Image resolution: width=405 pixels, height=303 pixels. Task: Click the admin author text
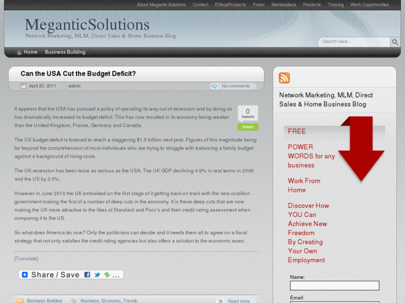tap(74, 86)
